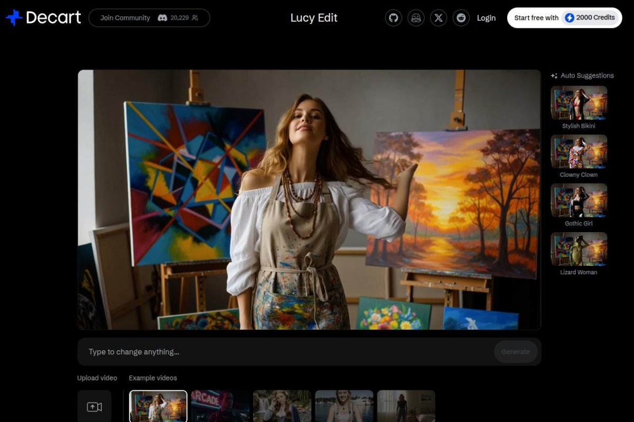
Task: Choose the Clowny Clown suggestion
Action: click(579, 152)
